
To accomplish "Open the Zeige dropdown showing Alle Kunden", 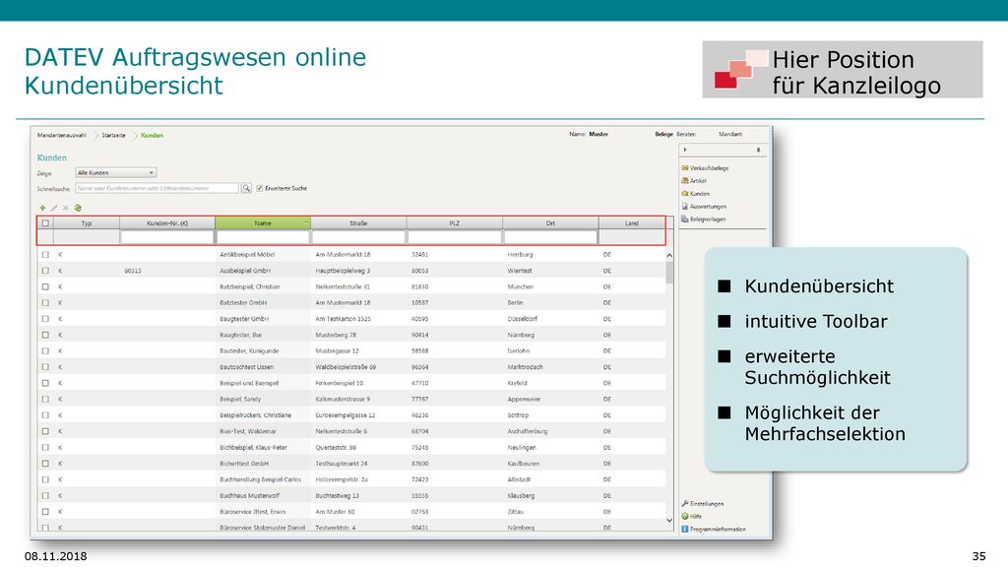I will (116, 173).
